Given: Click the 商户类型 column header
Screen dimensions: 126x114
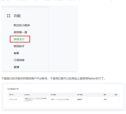Looking at the screenshot, I should [x=80, y=95].
